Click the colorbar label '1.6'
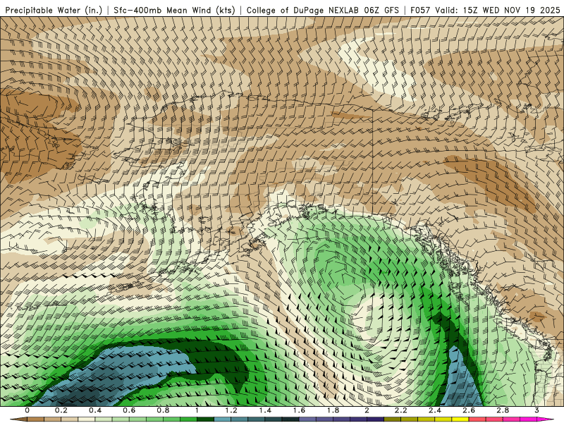 (299, 410)
